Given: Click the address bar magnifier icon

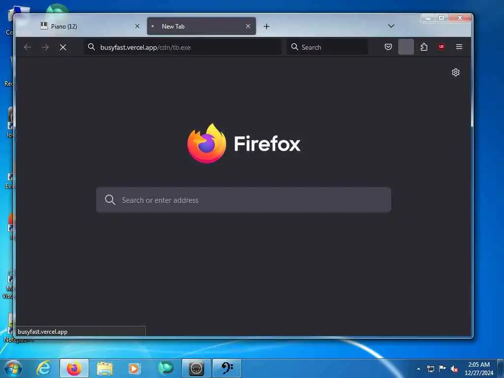Looking at the screenshot, I should pyautogui.click(x=91, y=47).
